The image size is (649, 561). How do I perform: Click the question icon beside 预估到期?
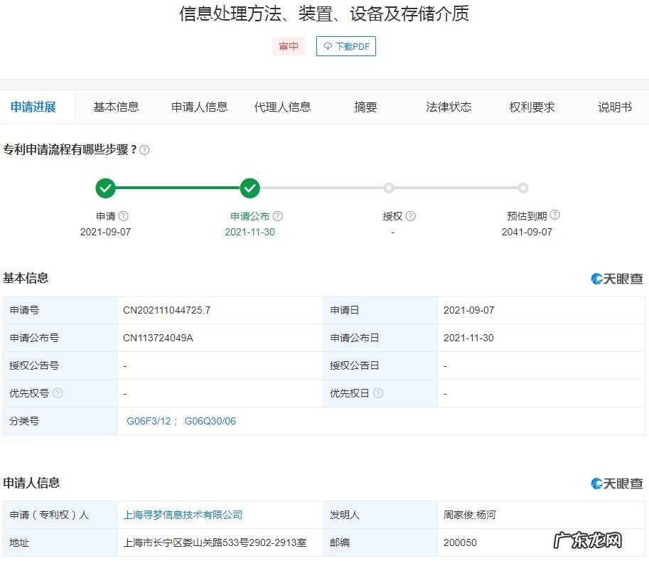(x=554, y=215)
